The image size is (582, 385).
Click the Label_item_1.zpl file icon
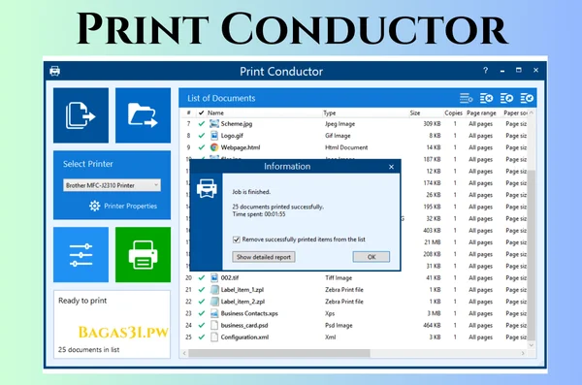214,290
